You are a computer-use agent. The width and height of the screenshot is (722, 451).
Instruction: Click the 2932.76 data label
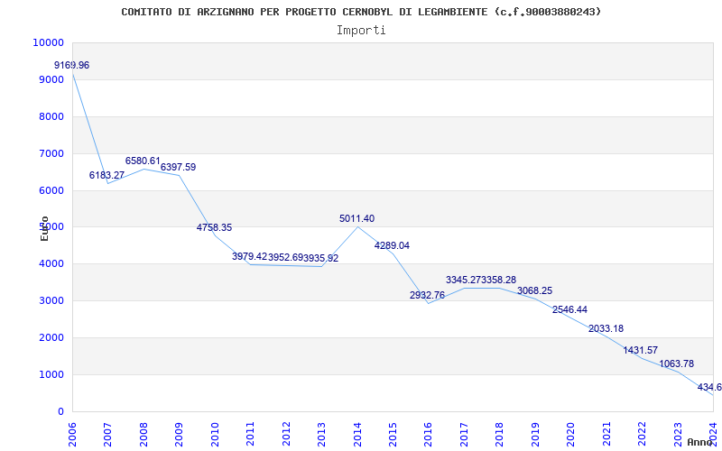(x=427, y=296)
